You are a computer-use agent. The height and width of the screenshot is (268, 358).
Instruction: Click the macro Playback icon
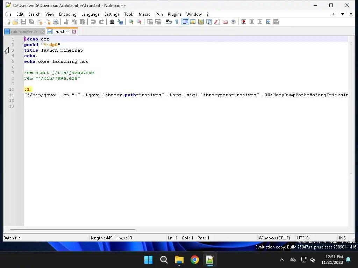(260, 22)
